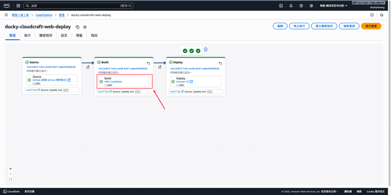Open console settings gear in top bar

[x=311, y=6]
